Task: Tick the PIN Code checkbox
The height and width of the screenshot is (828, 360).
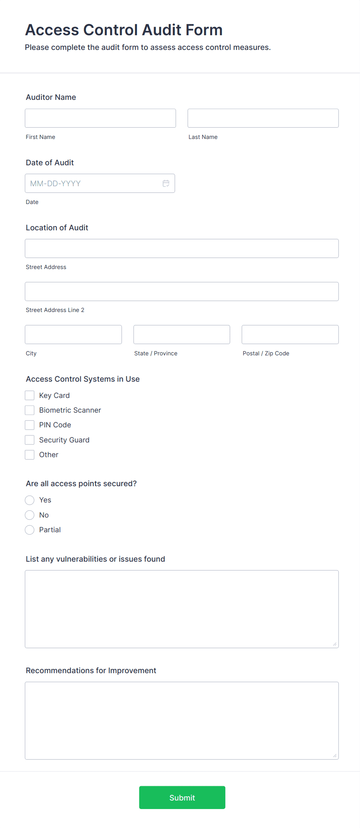Action: pos(30,425)
